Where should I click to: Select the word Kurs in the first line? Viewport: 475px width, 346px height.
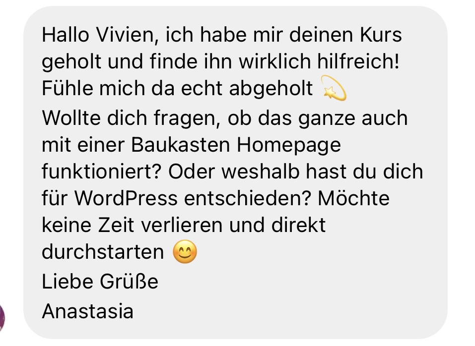[x=381, y=35]
